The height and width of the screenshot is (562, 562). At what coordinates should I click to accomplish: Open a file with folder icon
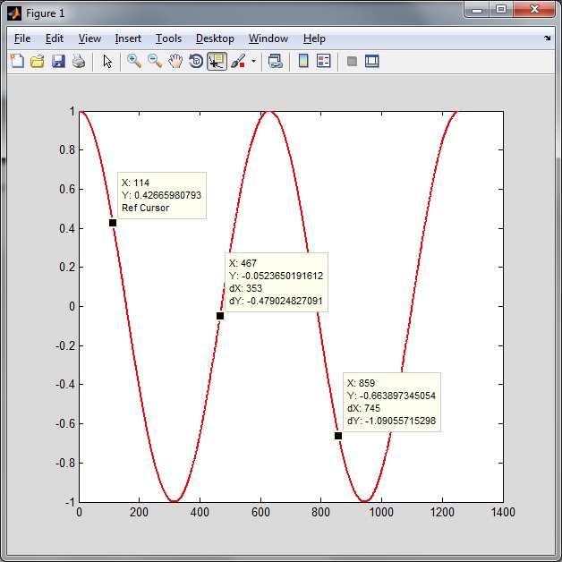[x=38, y=61]
